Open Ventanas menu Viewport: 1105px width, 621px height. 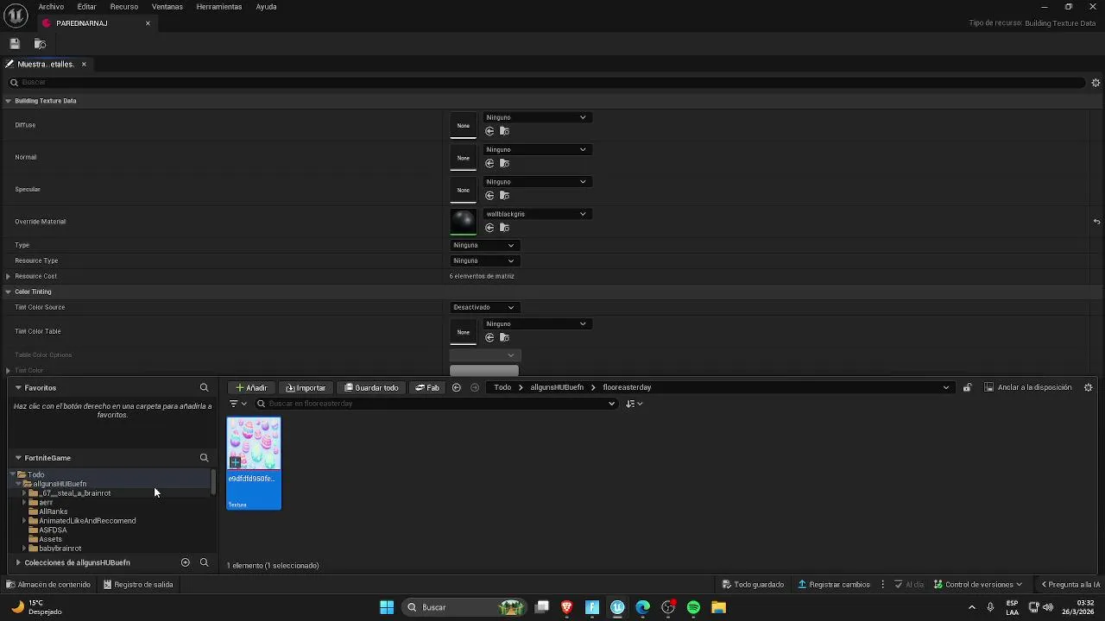point(167,7)
